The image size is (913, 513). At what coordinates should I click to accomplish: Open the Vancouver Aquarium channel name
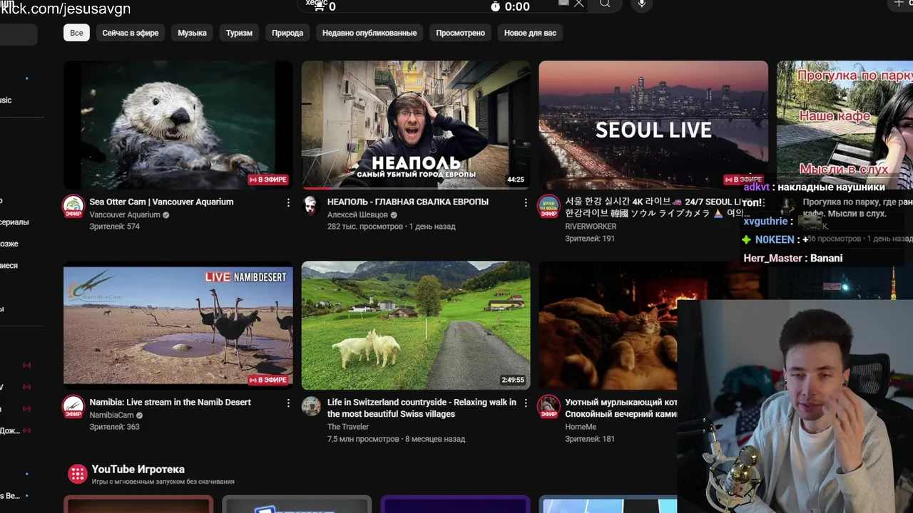125,214
